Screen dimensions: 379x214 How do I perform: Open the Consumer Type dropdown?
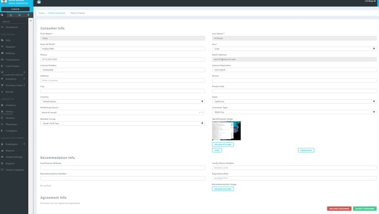point(294,112)
